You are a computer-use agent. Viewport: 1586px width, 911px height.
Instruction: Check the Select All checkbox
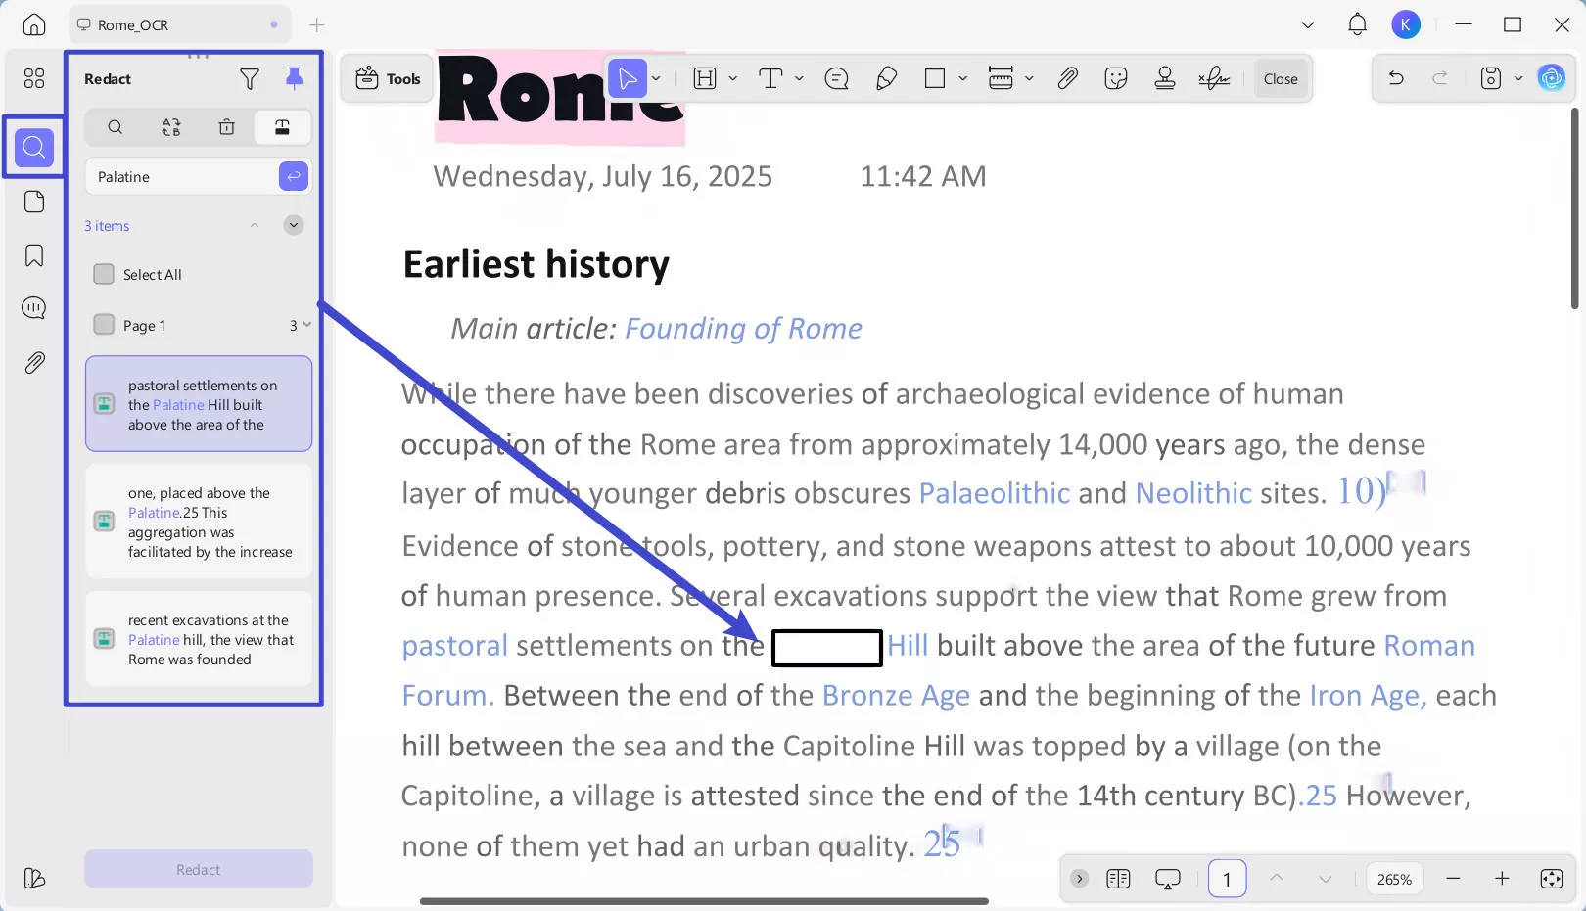click(x=104, y=274)
